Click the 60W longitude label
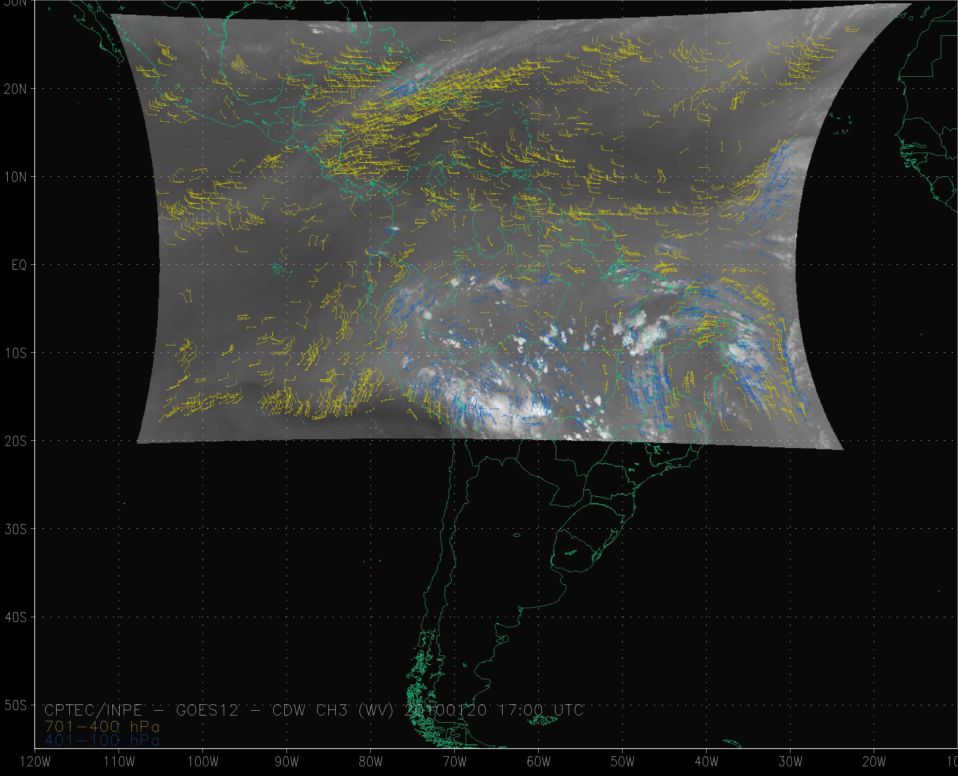The height and width of the screenshot is (776, 958). [x=538, y=762]
